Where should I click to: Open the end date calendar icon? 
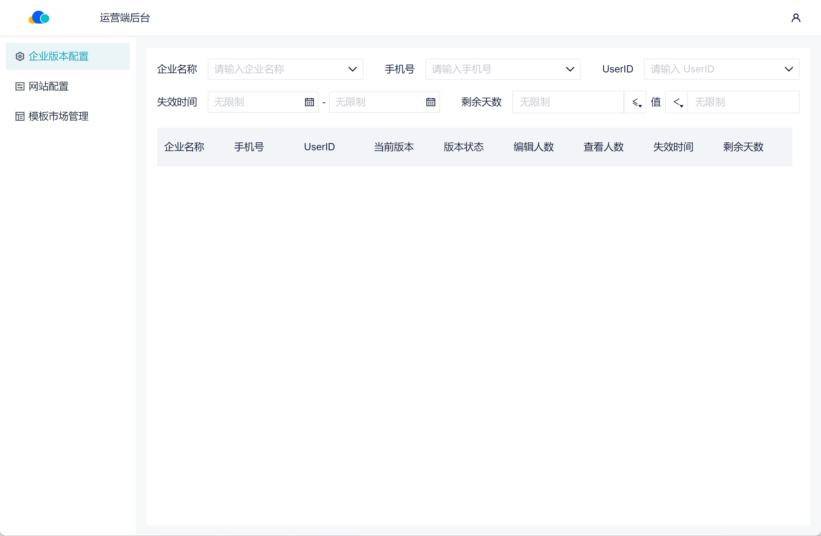[x=430, y=102]
